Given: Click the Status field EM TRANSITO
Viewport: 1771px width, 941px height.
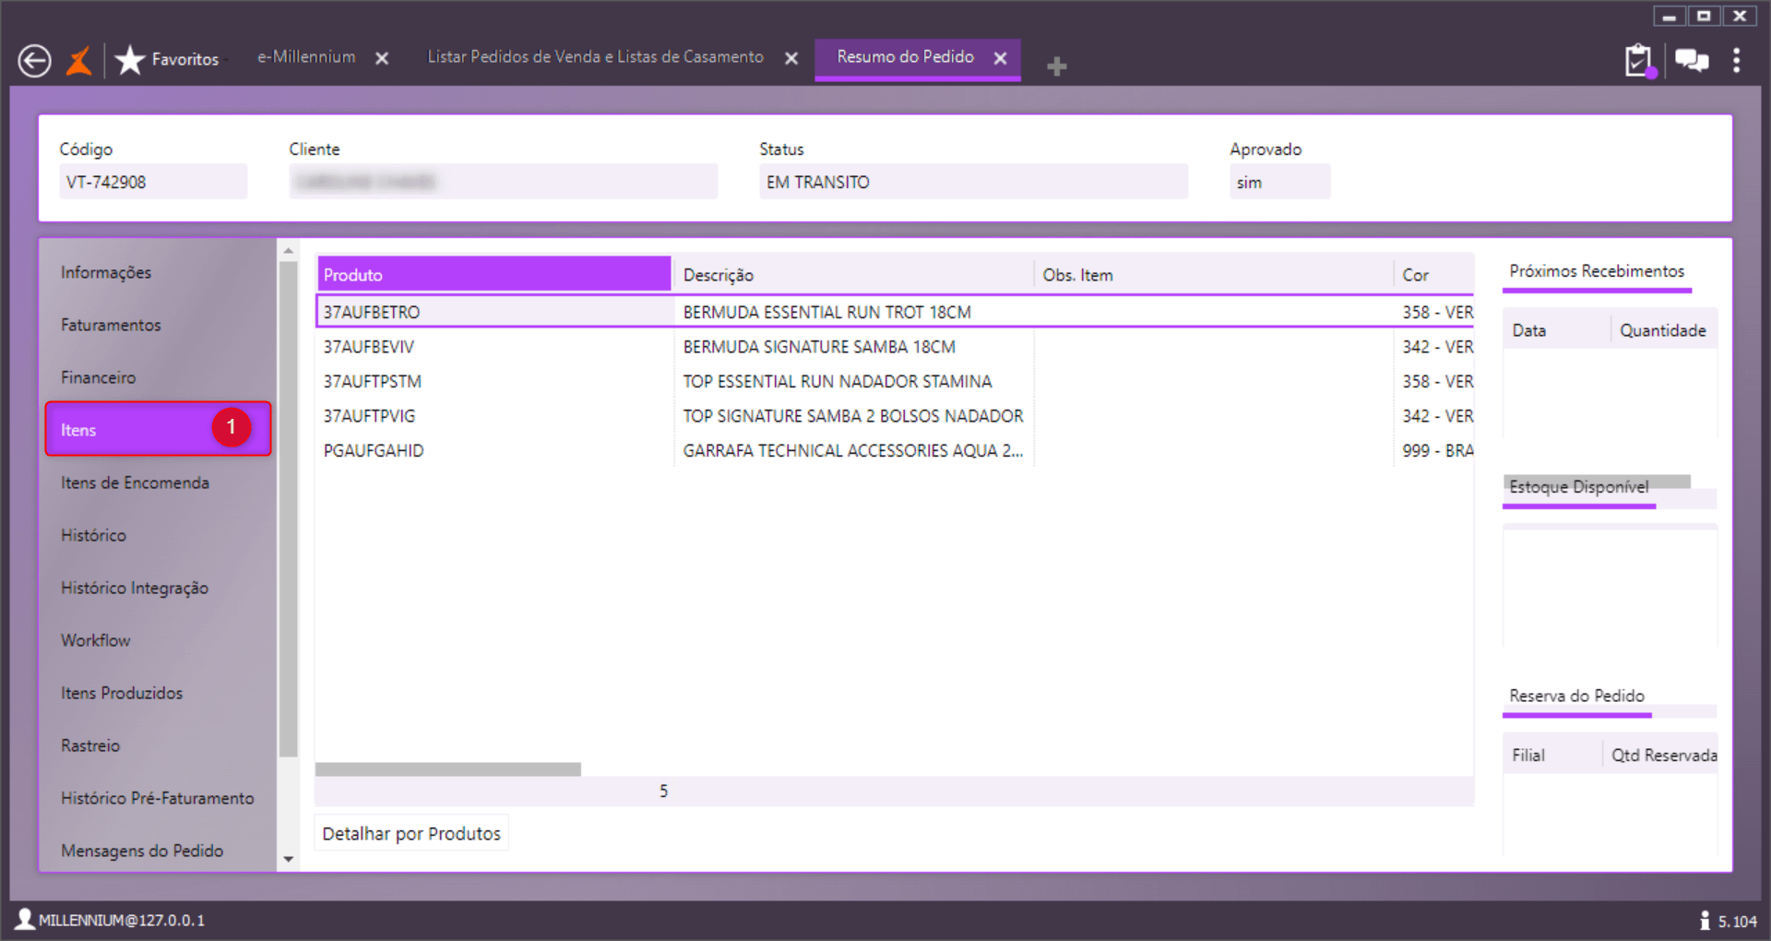Looking at the screenshot, I should click(973, 182).
